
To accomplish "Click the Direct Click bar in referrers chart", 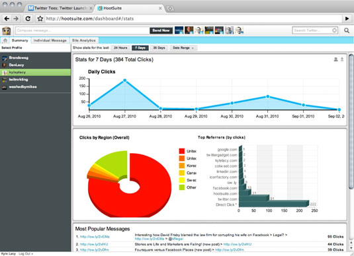I will point(274,203).
